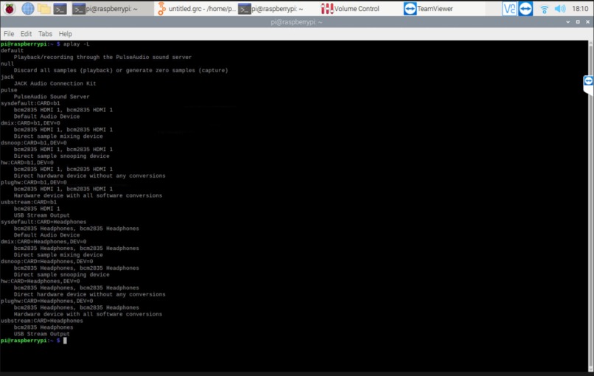Viewport: 594px width, 376px height.
Task: Open the Edit menu in terminal
Action: pos(26,34)
